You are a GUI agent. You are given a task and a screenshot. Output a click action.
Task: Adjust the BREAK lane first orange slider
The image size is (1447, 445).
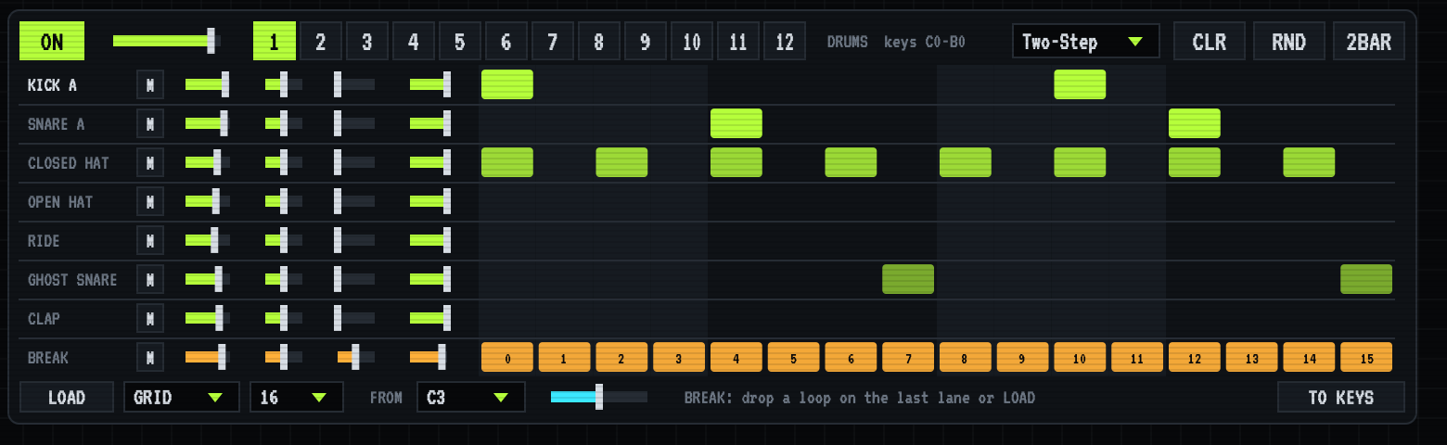pyautogui.click(x=206, y=357)
